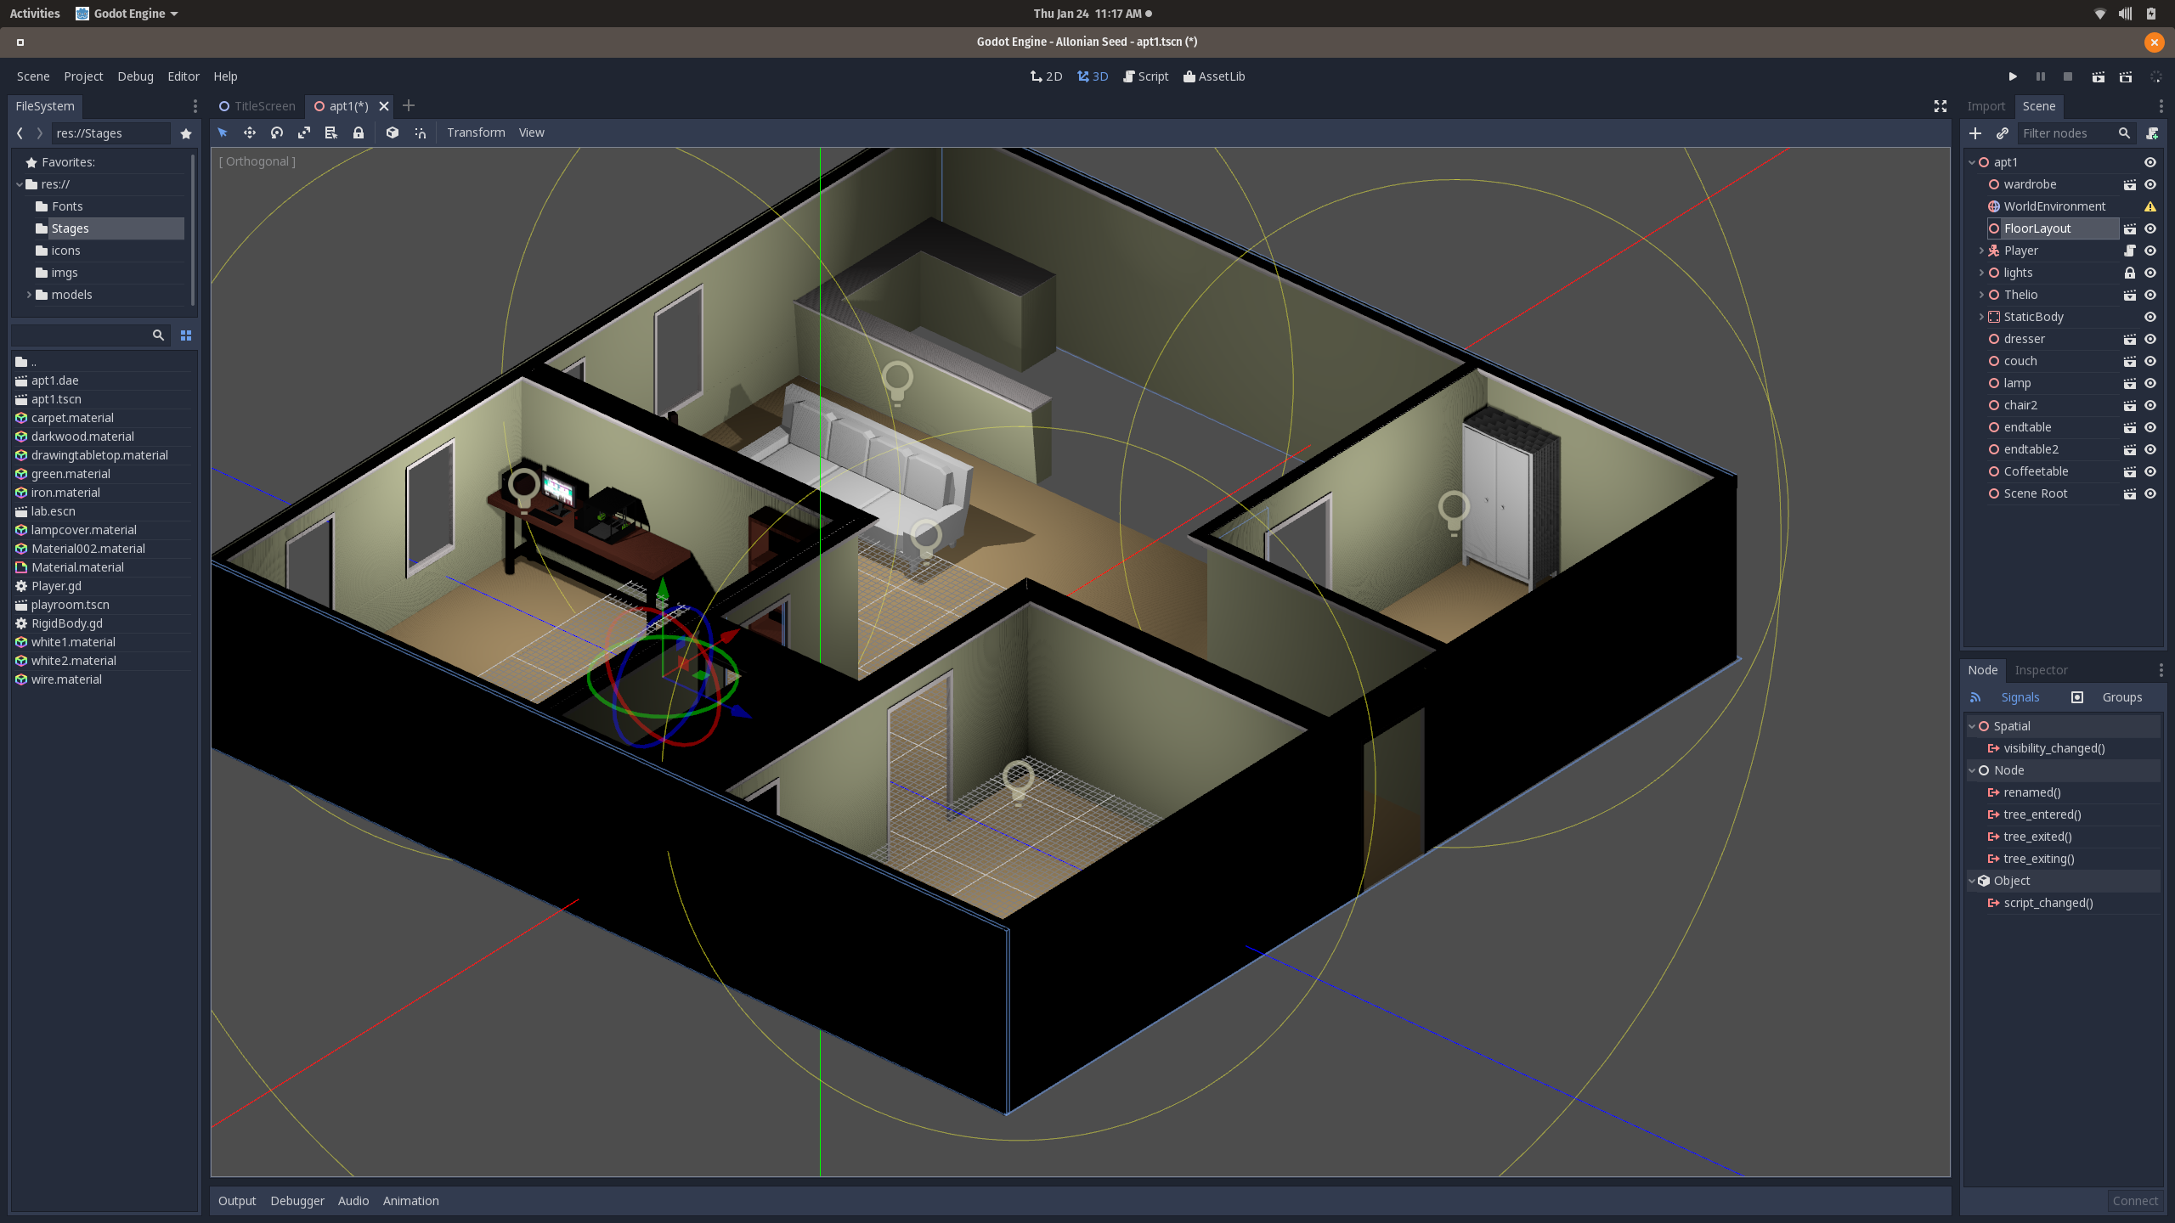Image resolution: width=2175 pixels, height=1223 pixels.
Task: Toggle distraction-free fullscreen mode icon
Action: click(x=1941, y=106)
